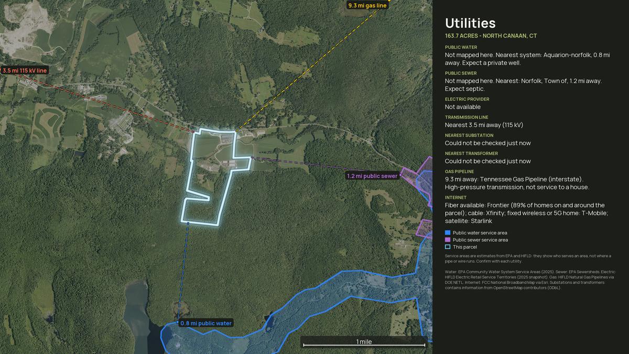This screenshot has height=354, width=629.
Task: Click the 0.8 mi public water label
Action: tap(205, 323)
